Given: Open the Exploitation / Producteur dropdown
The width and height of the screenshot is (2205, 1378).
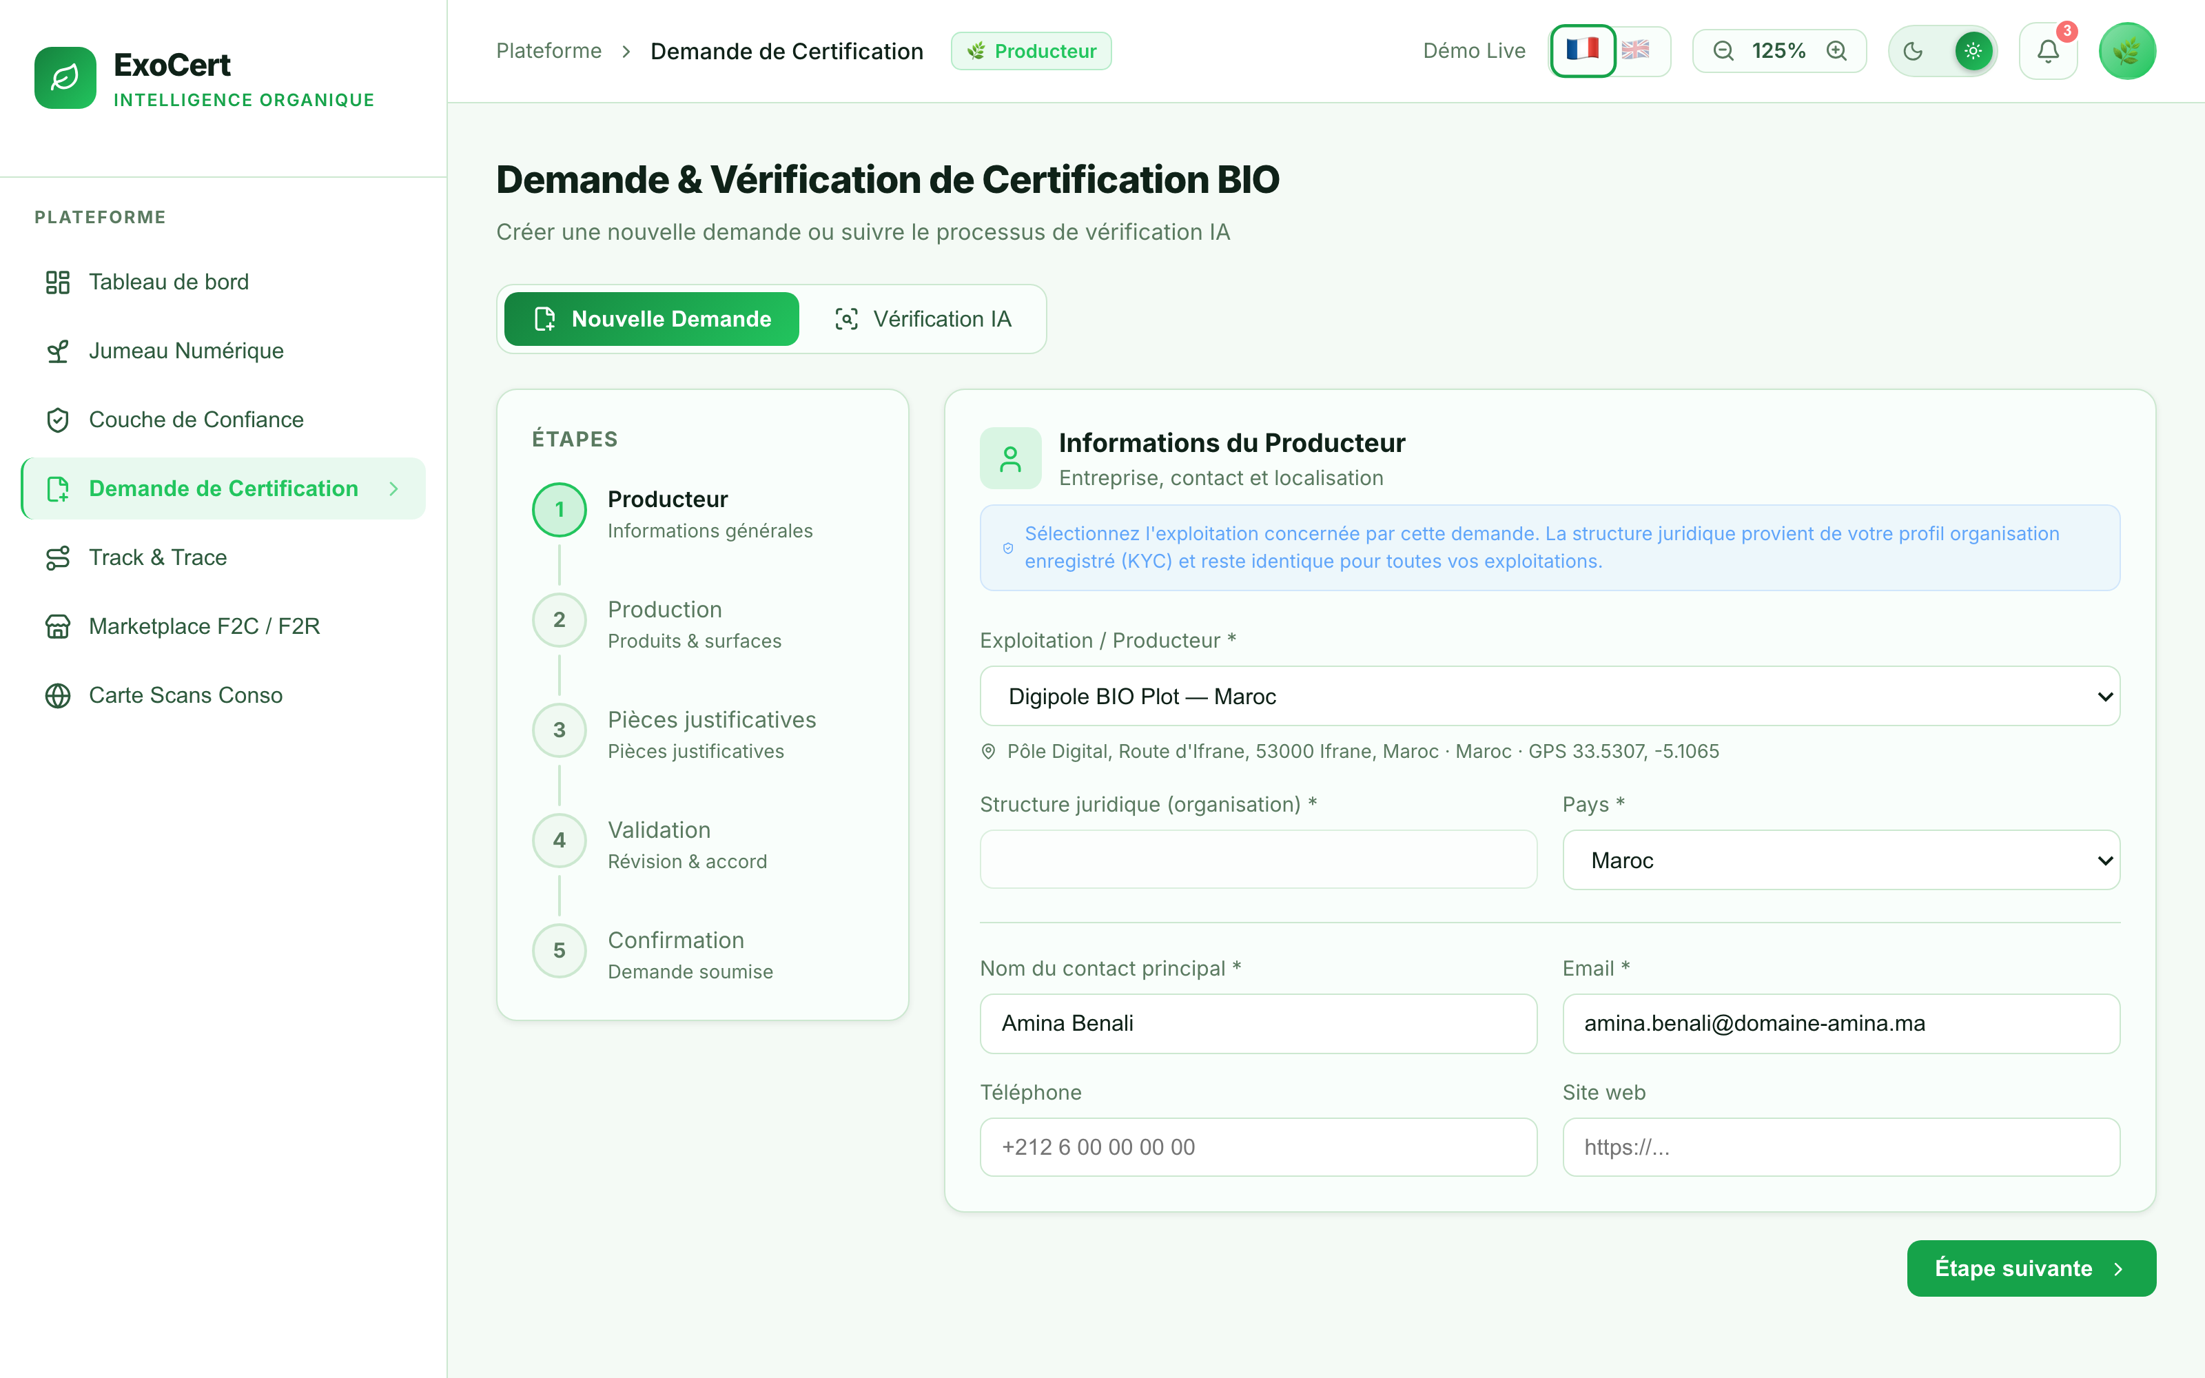Looking at the screenshot, I should click(1550, 697).
